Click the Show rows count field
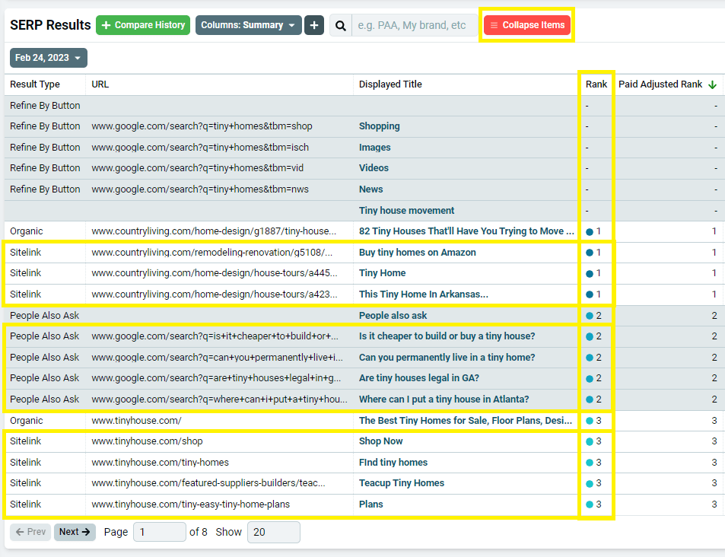Viewport: 725px width, 557px height. click(x=274, y=532)
